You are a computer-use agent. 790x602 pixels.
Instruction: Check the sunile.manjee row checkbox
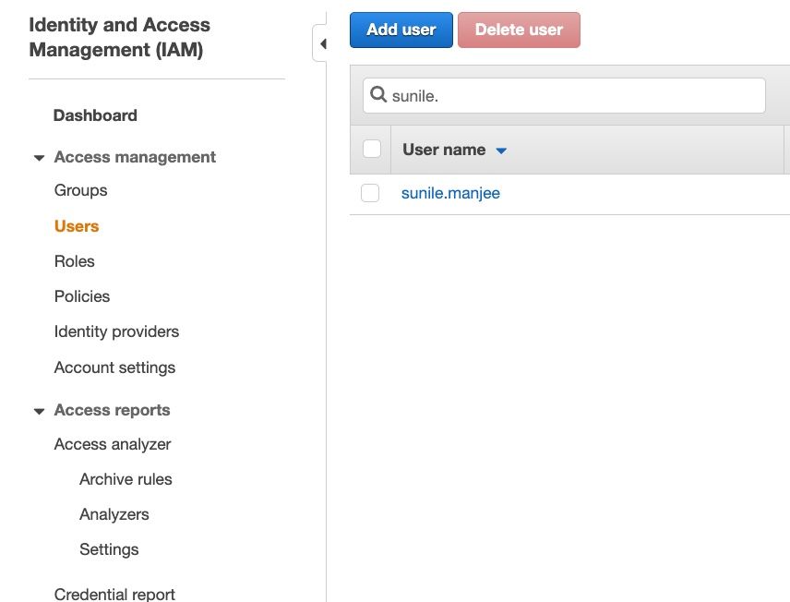pos(370,193)
